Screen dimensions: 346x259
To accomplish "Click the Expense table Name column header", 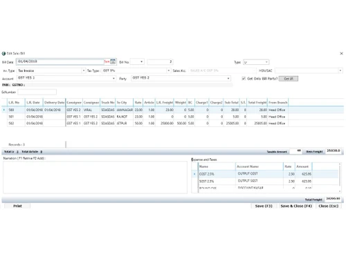I will point(217,166).
